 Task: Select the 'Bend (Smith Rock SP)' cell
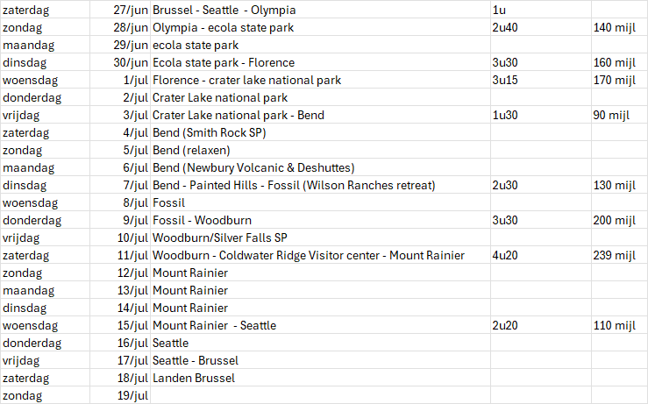(210, 133)
